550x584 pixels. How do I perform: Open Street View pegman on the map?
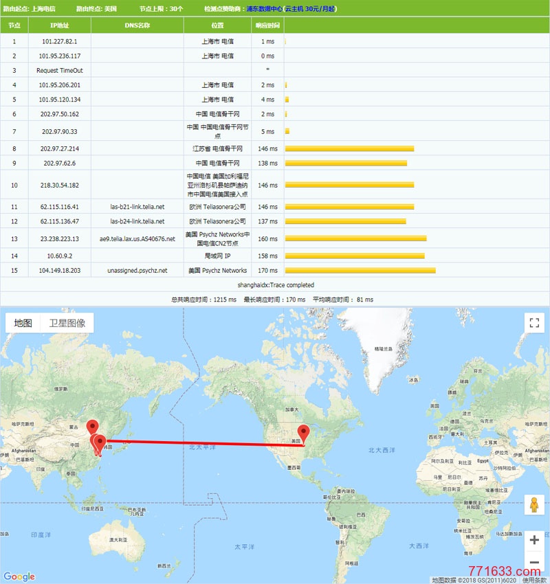534,505
